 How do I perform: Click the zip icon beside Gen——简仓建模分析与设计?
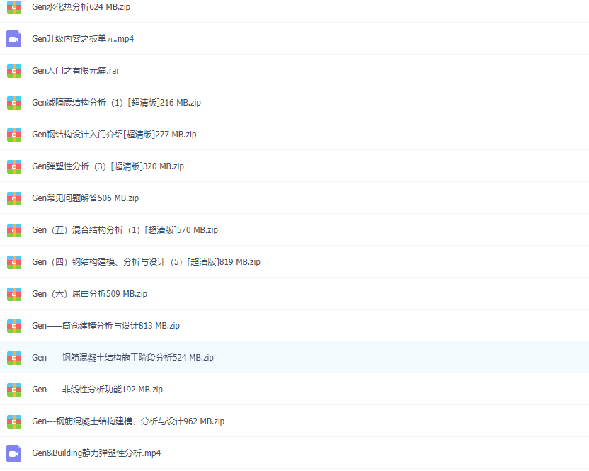[13, 326]
